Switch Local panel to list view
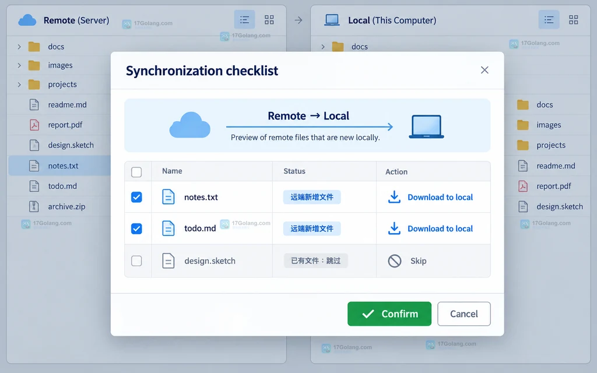 pyautogui.click(x=549, y=20)
